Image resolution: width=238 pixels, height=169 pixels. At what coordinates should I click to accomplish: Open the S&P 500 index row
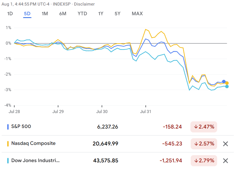tap(112, 127)
